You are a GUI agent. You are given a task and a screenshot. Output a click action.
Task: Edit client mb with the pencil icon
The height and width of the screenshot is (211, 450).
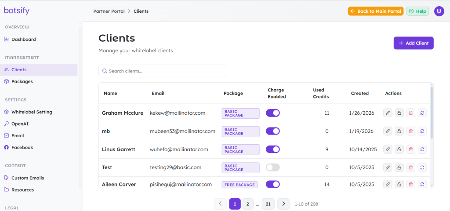pyautogui.click(x=388, y=131)
